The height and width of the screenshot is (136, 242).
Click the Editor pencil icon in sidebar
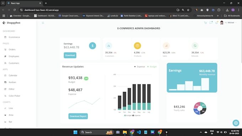(5, 89)
